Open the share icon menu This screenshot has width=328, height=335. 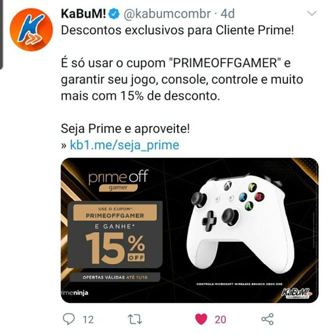point(268,319)
